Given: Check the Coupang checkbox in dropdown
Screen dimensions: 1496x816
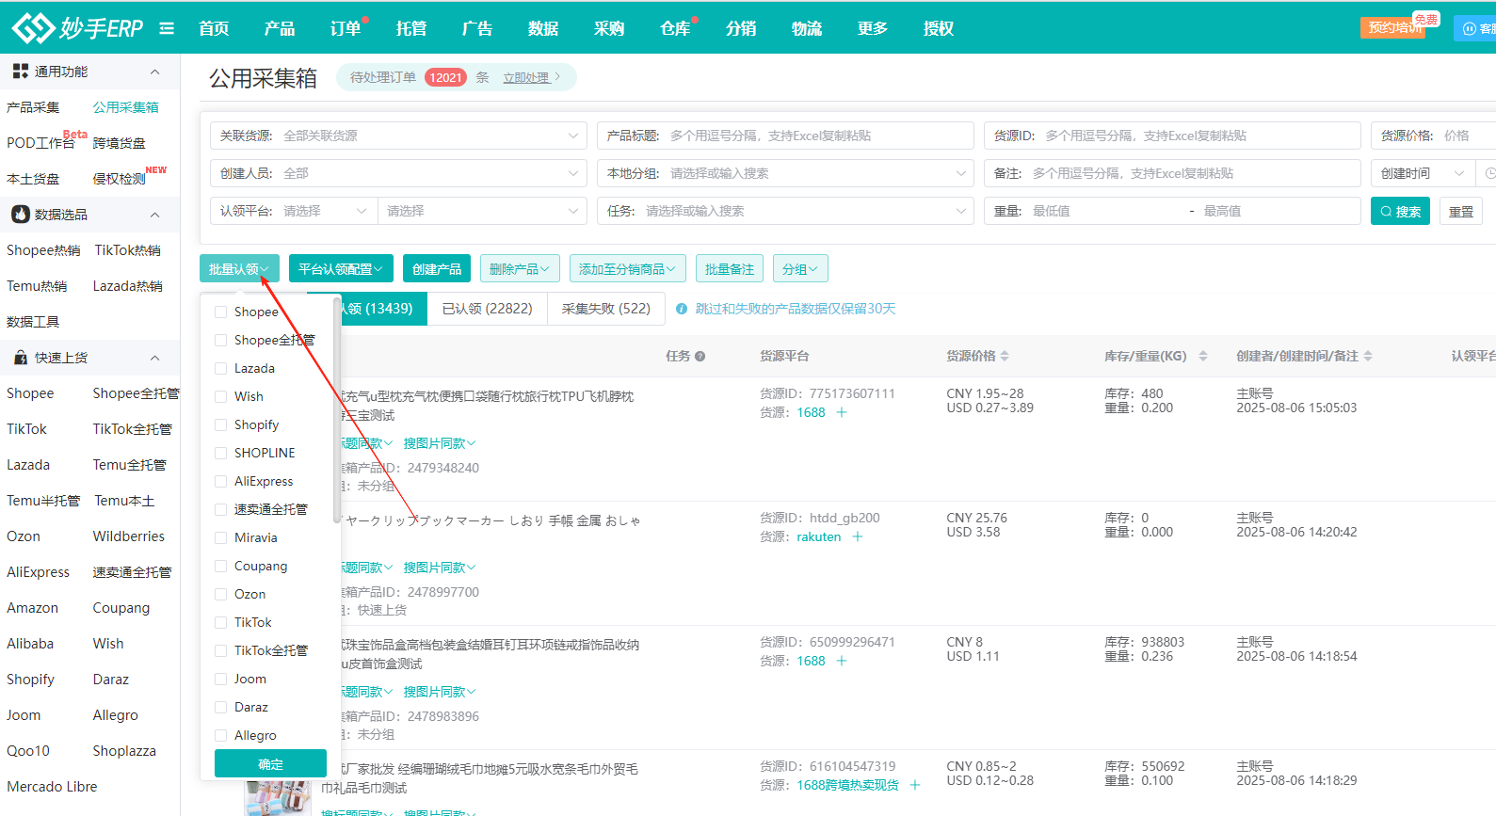Looking at the screenshot, I should tap(220, 566).
